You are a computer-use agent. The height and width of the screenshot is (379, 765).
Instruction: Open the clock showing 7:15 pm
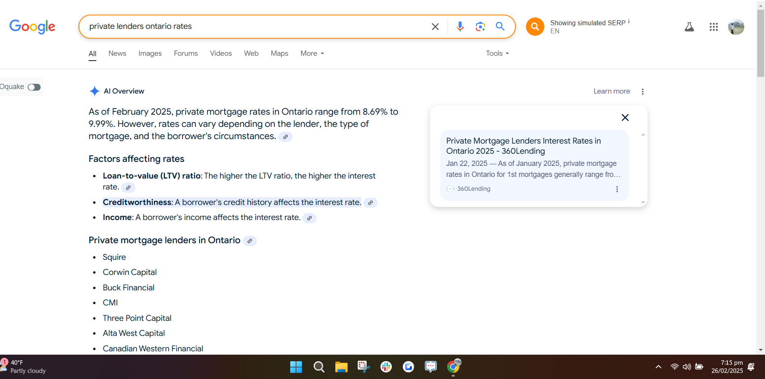727,367
